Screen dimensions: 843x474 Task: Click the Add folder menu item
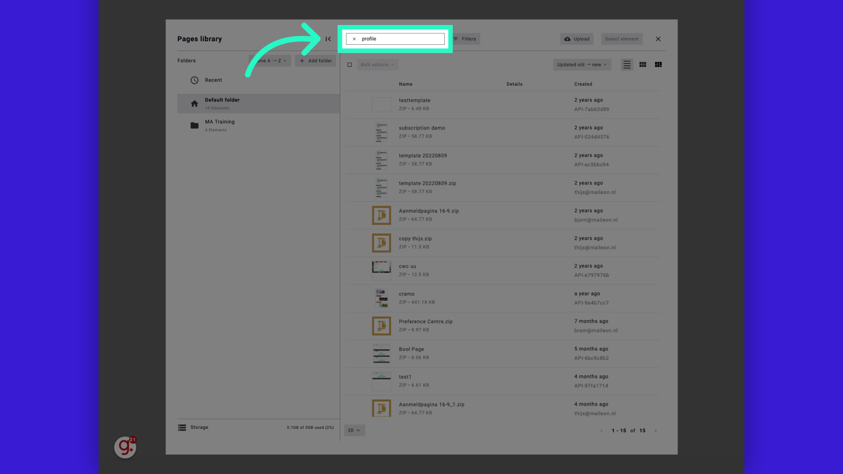(316, 61)
